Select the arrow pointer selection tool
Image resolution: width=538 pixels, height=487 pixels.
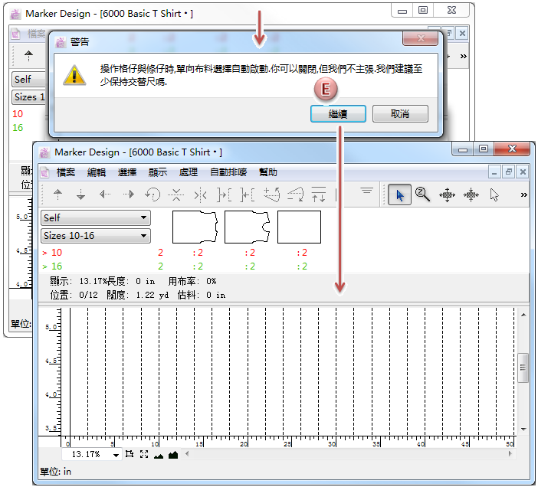point(399,194)
